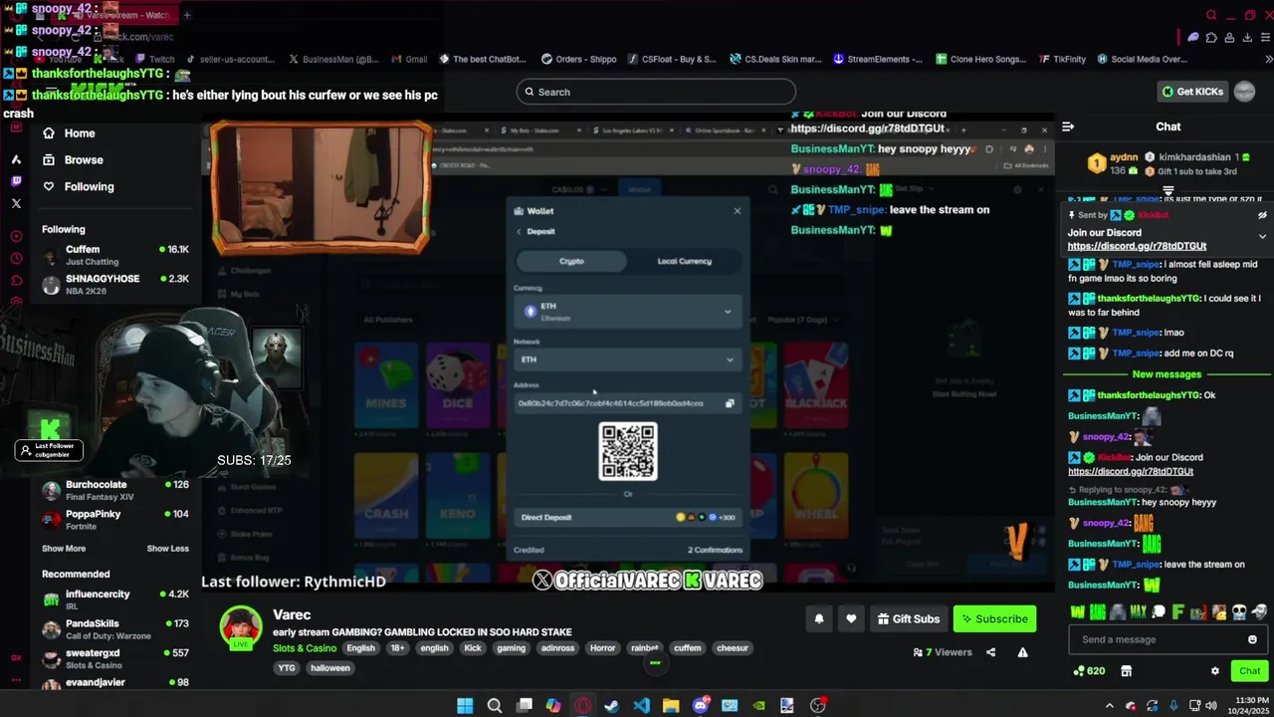Open X icon in browser sidebar
This screenshot has width=1274, height=717.
[x=16, y=204]
